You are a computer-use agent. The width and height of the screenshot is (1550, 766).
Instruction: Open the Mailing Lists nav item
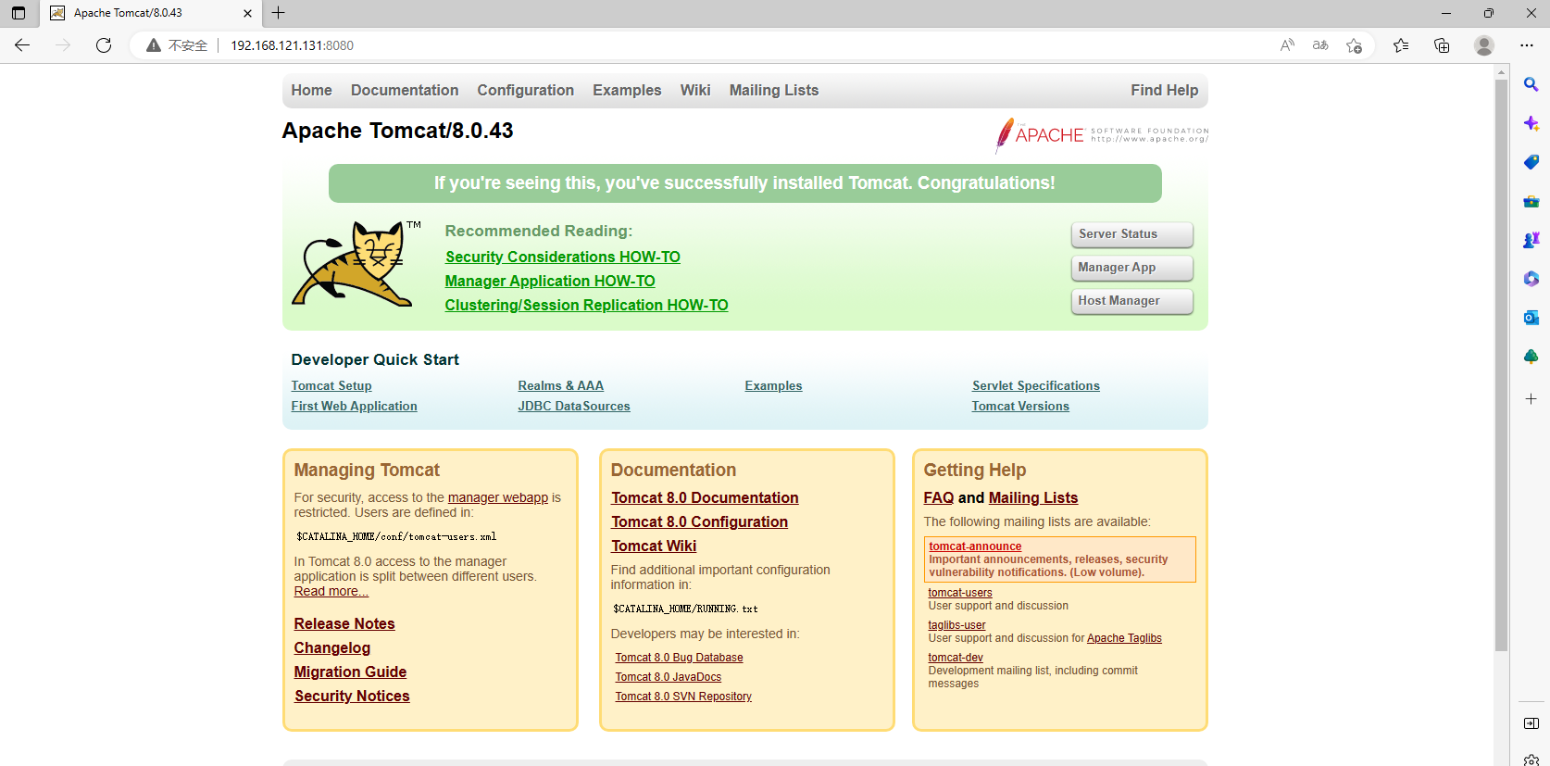point(774,91)
